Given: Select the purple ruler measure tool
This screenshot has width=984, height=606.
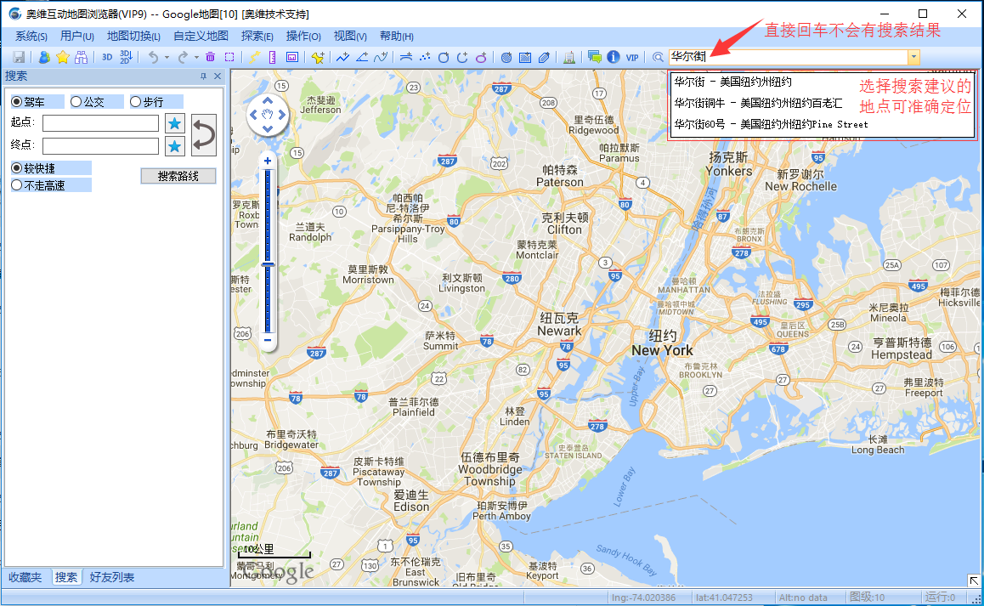Looking at the screenshot, I should tap(273, 57).
